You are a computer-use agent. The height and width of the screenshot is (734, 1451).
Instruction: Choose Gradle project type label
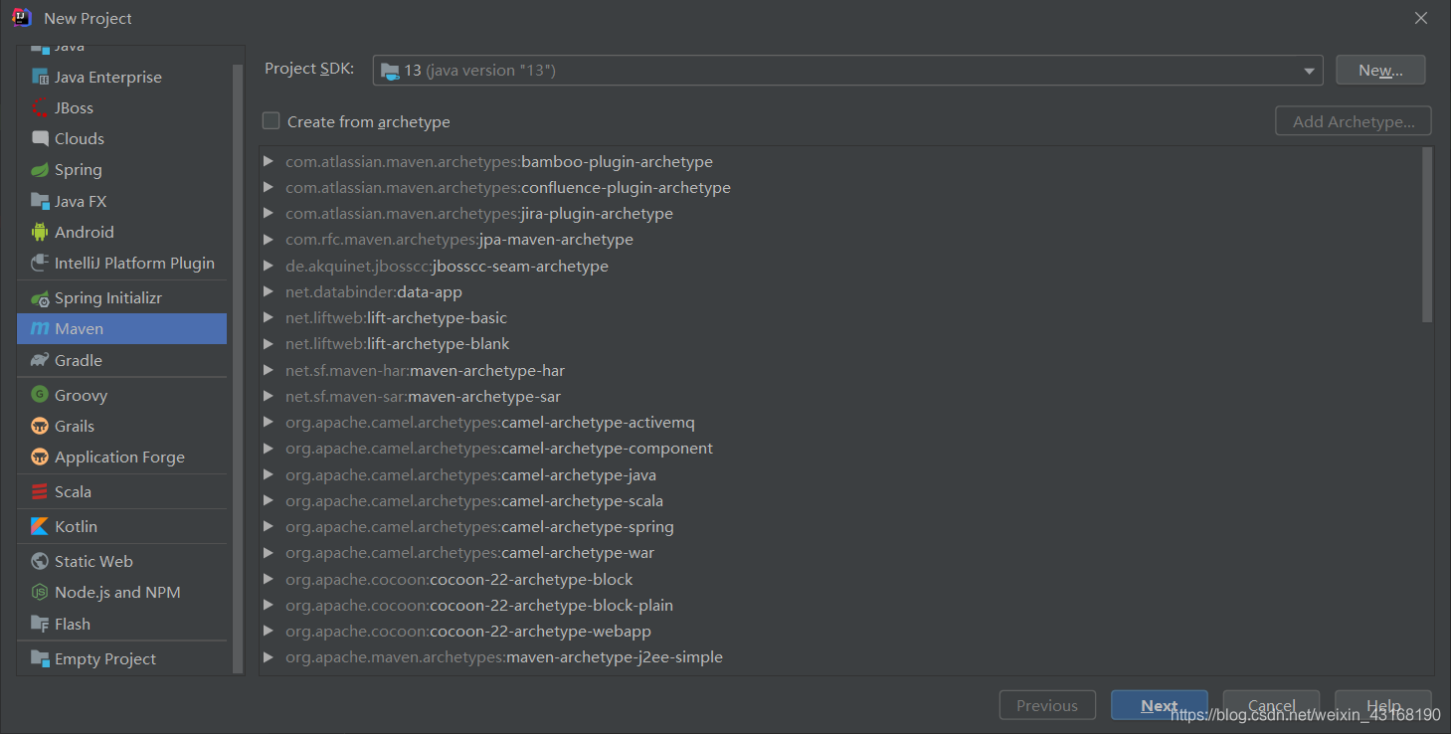79,360
